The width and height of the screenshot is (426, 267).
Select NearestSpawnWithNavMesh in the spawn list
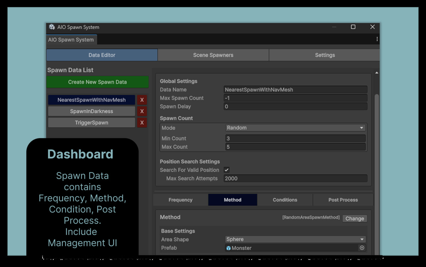tap(92, 100)
